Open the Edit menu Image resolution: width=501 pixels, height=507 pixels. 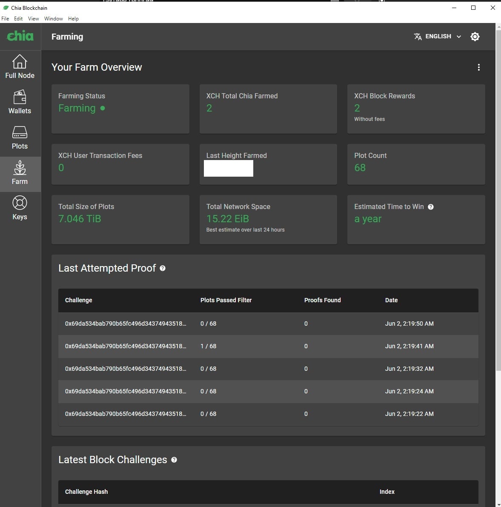click(18, 19)
